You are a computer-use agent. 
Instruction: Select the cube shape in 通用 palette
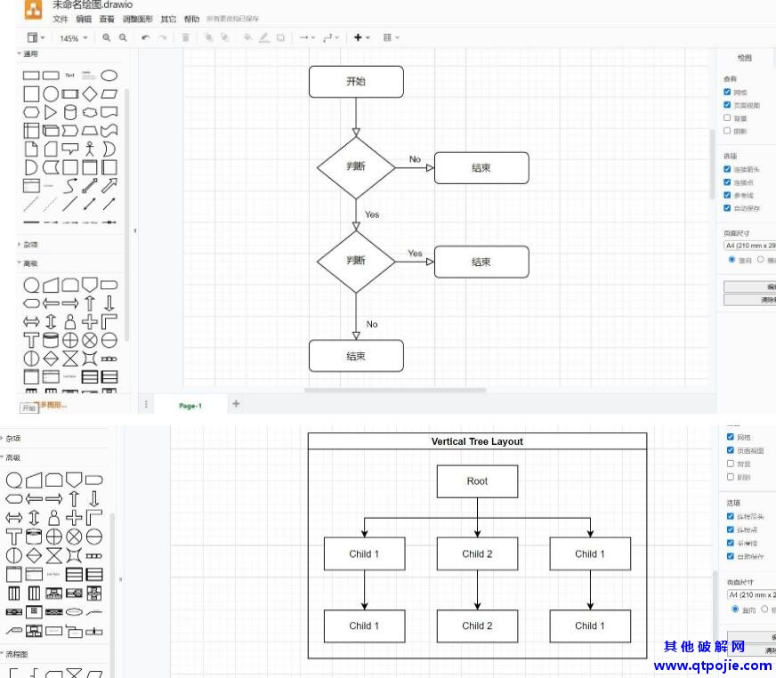click(51, 131)
